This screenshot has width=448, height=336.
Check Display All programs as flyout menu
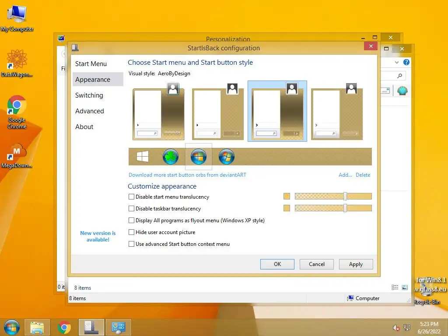[131, 220]
